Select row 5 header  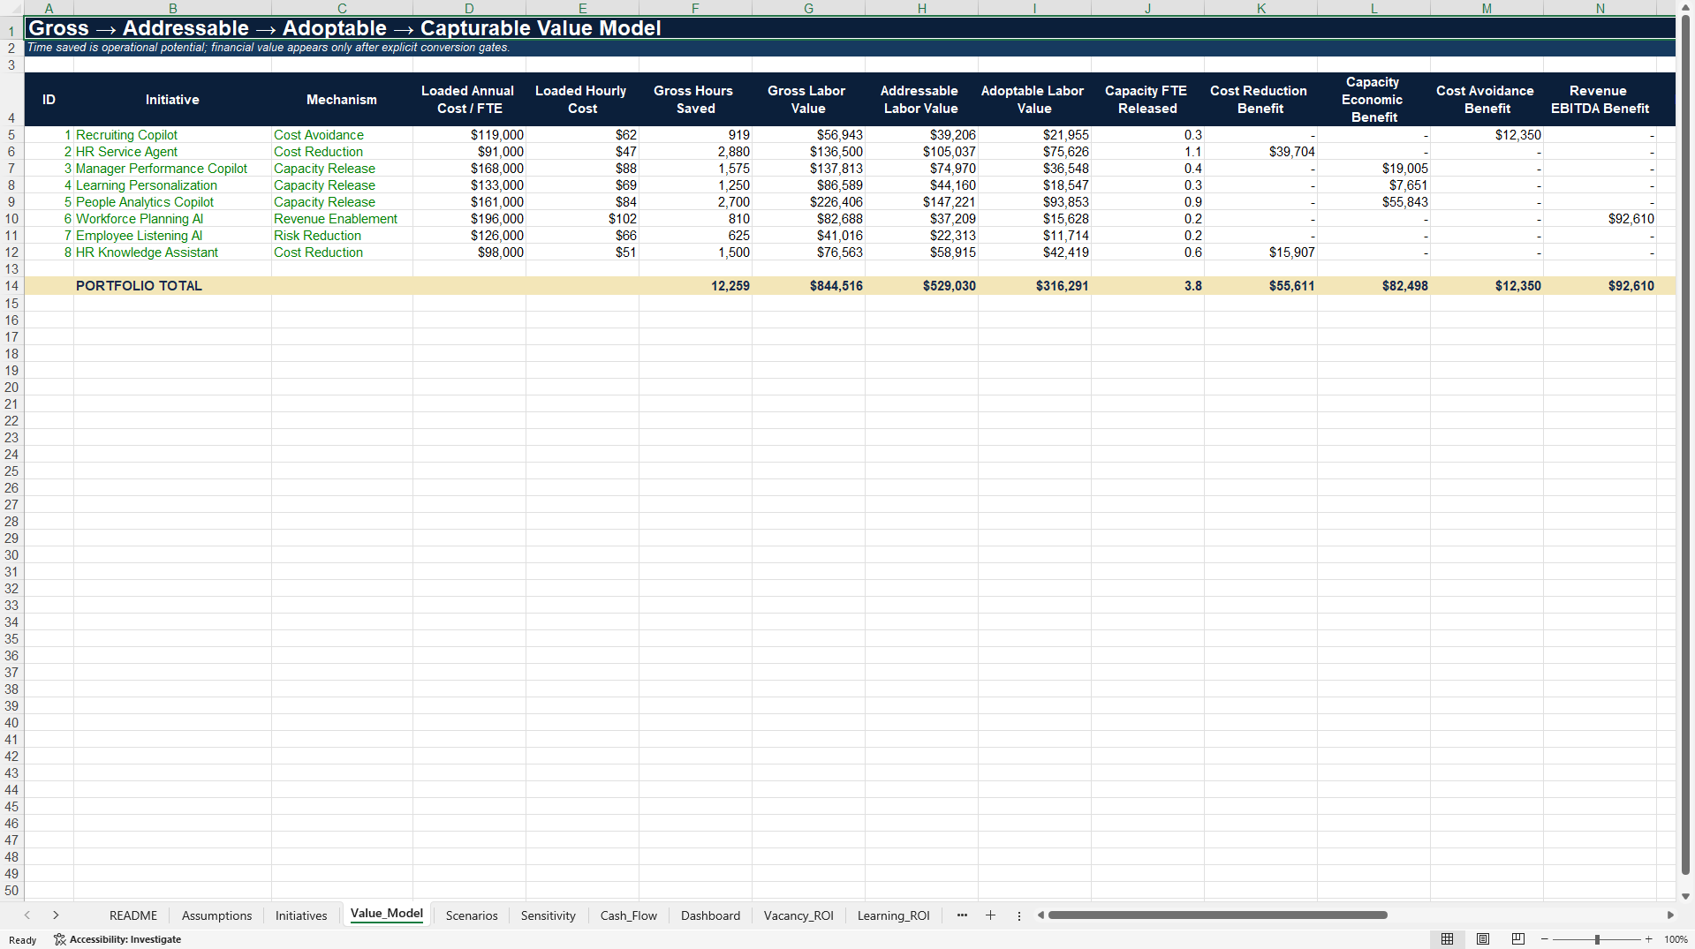tap(11, 135)
